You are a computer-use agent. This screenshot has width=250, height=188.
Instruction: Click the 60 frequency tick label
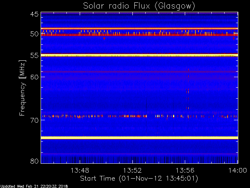pos(34,77)
